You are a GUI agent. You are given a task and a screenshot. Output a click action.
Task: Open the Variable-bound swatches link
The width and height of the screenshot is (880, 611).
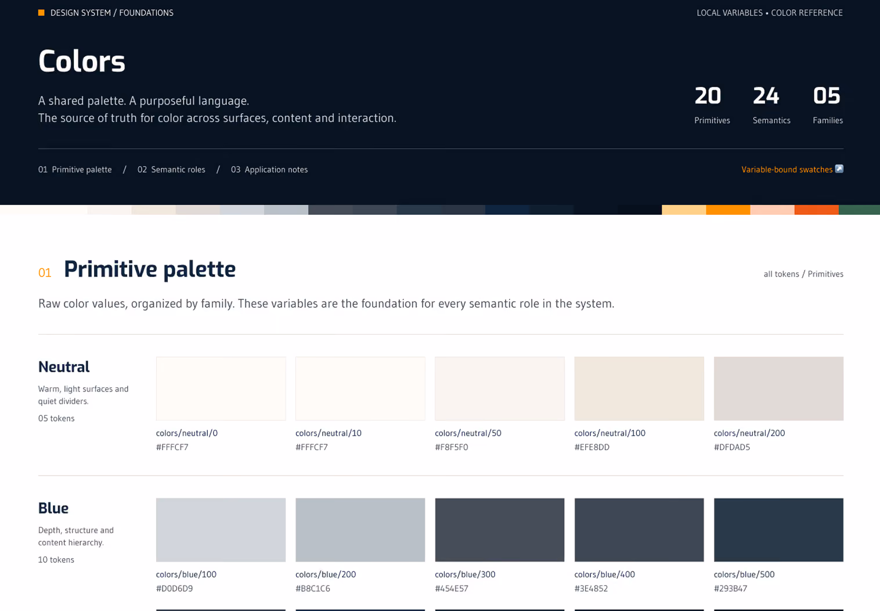[787, 170]
